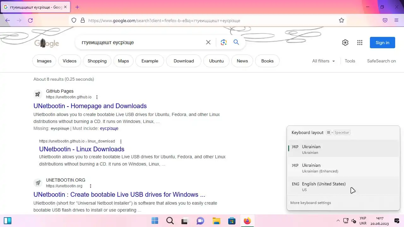Go back using the browser back arrow
Screen dimensions: 404x227
point(8,20)
